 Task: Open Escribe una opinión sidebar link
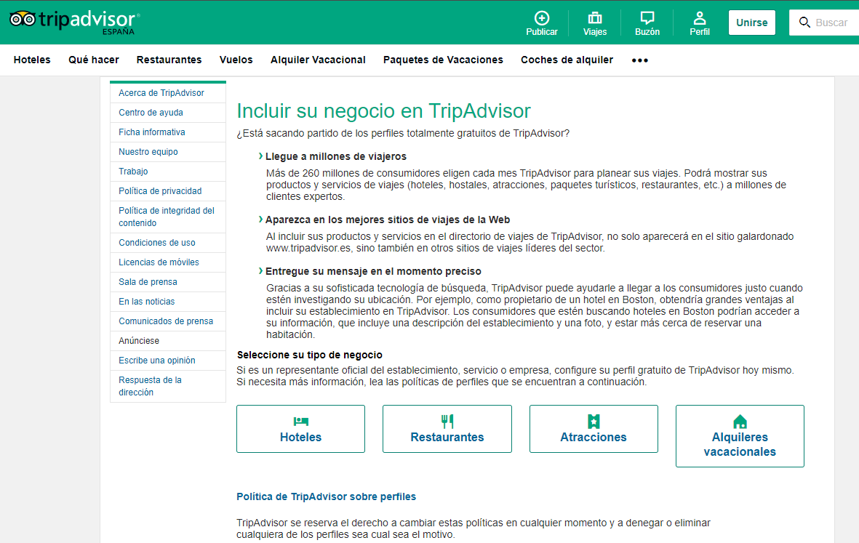(156, 360)
